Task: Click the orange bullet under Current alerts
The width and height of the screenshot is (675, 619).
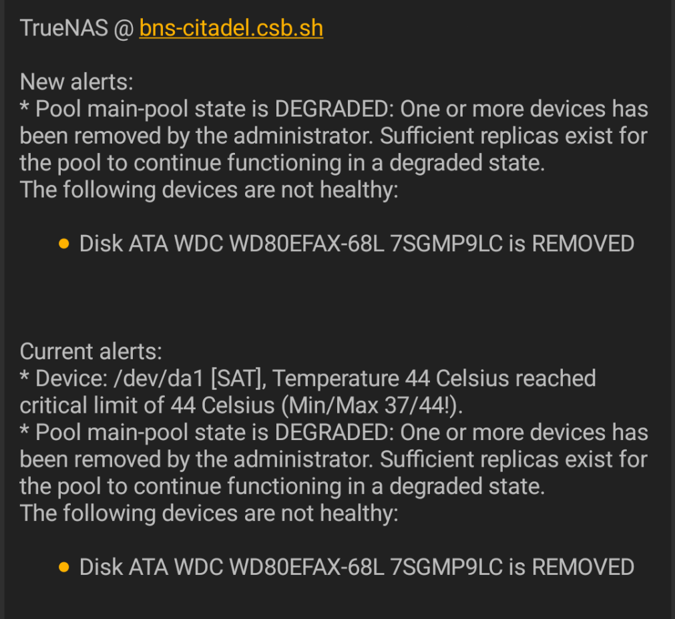Action: (63, 567)
